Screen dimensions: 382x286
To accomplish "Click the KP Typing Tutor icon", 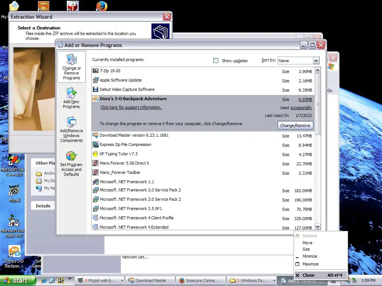I will (95, 154).
